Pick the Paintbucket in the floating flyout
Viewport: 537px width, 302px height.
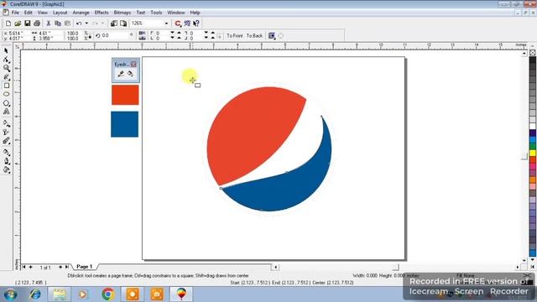pyautogui.click(x=130, y=74)
